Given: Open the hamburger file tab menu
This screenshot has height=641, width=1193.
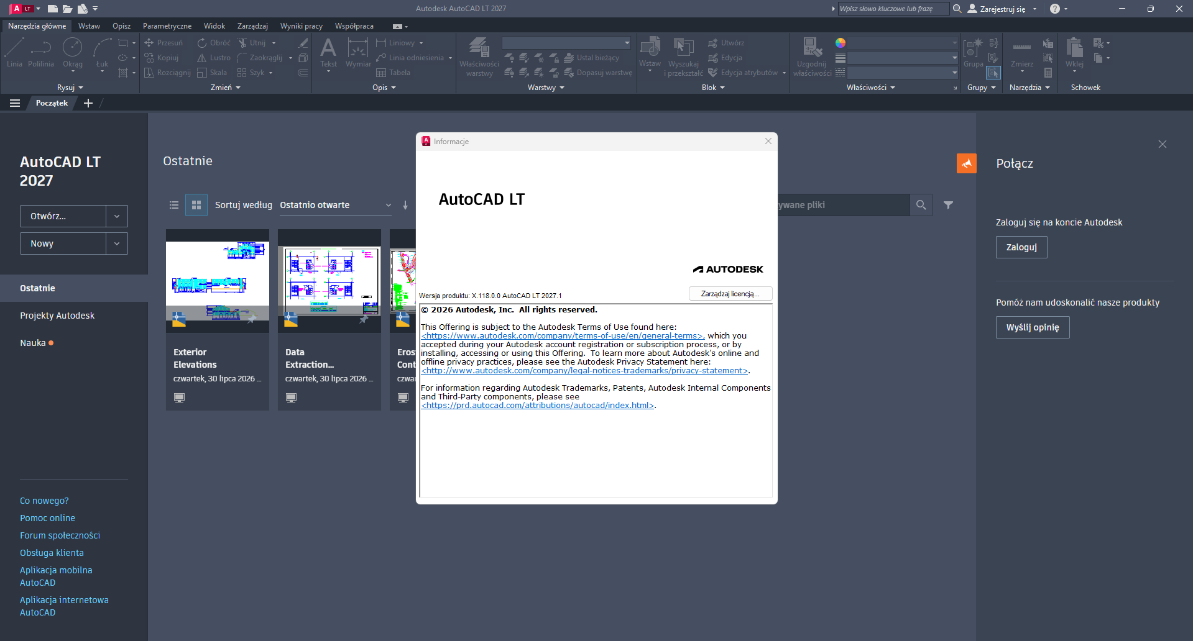Looking at the screenshot, I should click(x=15, y=103).
